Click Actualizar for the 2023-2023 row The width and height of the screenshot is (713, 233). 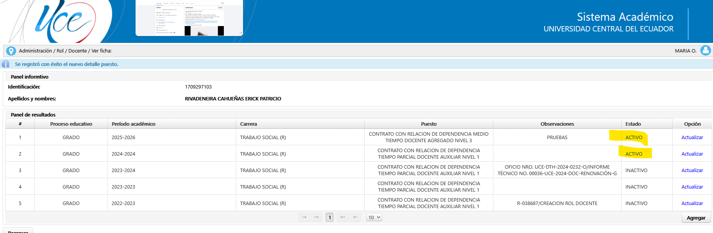coord(692,187)
